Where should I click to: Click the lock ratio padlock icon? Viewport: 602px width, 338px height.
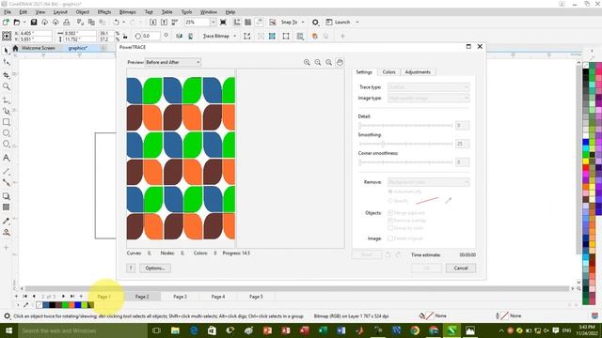[125, 37]
